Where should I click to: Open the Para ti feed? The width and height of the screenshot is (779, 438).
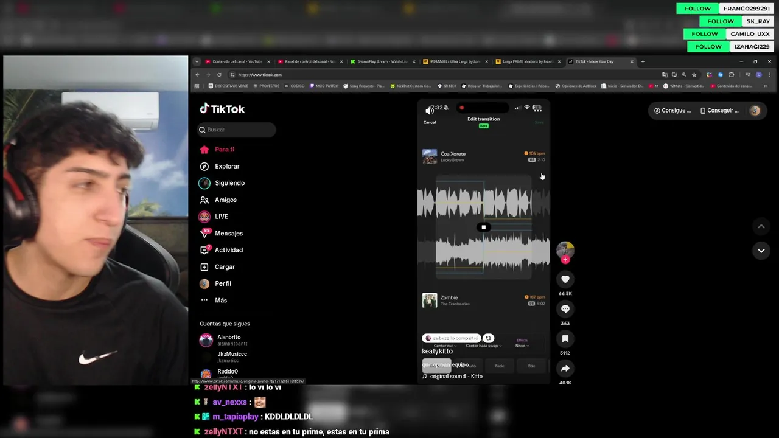[x=217, y=150]
